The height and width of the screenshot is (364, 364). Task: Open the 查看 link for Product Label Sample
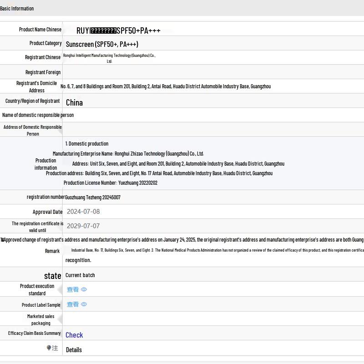73,304
